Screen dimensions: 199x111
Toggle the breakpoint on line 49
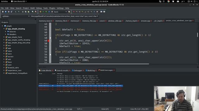[x=49, y=41]
